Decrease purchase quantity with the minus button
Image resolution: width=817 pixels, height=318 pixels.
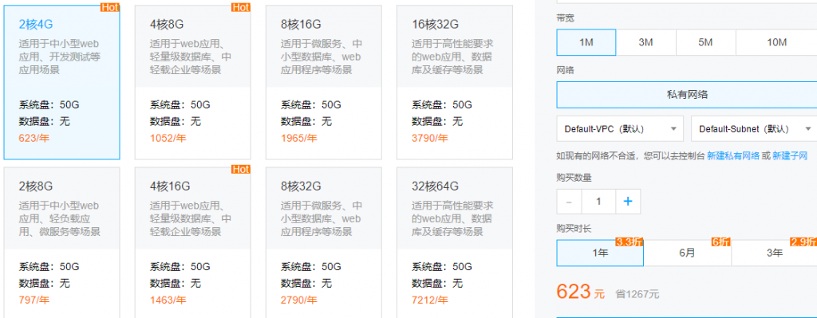pyautogui.click(x=569, y=202)
